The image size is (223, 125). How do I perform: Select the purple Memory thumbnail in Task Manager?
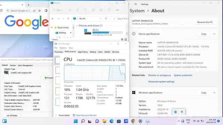point(57,70)
